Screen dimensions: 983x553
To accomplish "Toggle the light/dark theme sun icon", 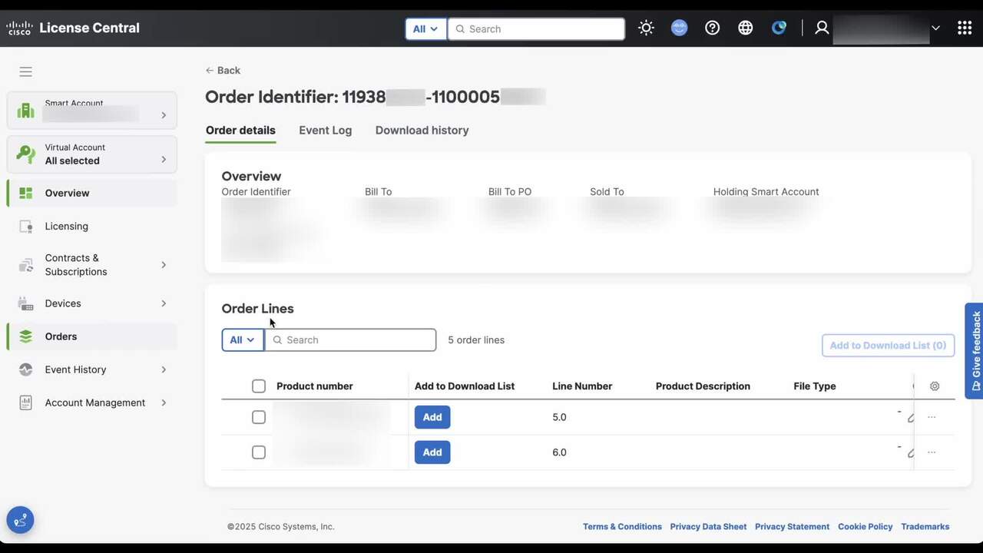I will (x=646, y=28).
